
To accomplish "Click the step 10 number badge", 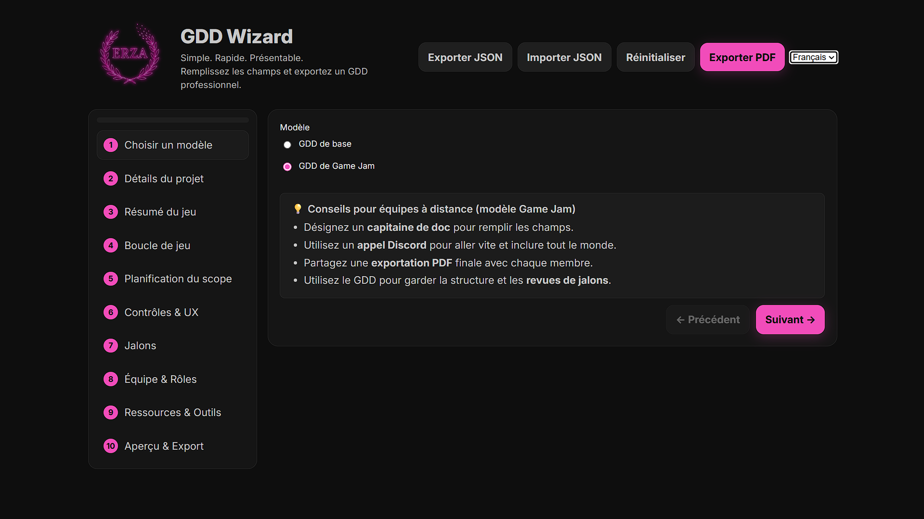I will pos(111,446).
